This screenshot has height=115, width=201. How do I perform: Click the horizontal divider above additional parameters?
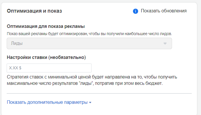click(x=99, y=93)
